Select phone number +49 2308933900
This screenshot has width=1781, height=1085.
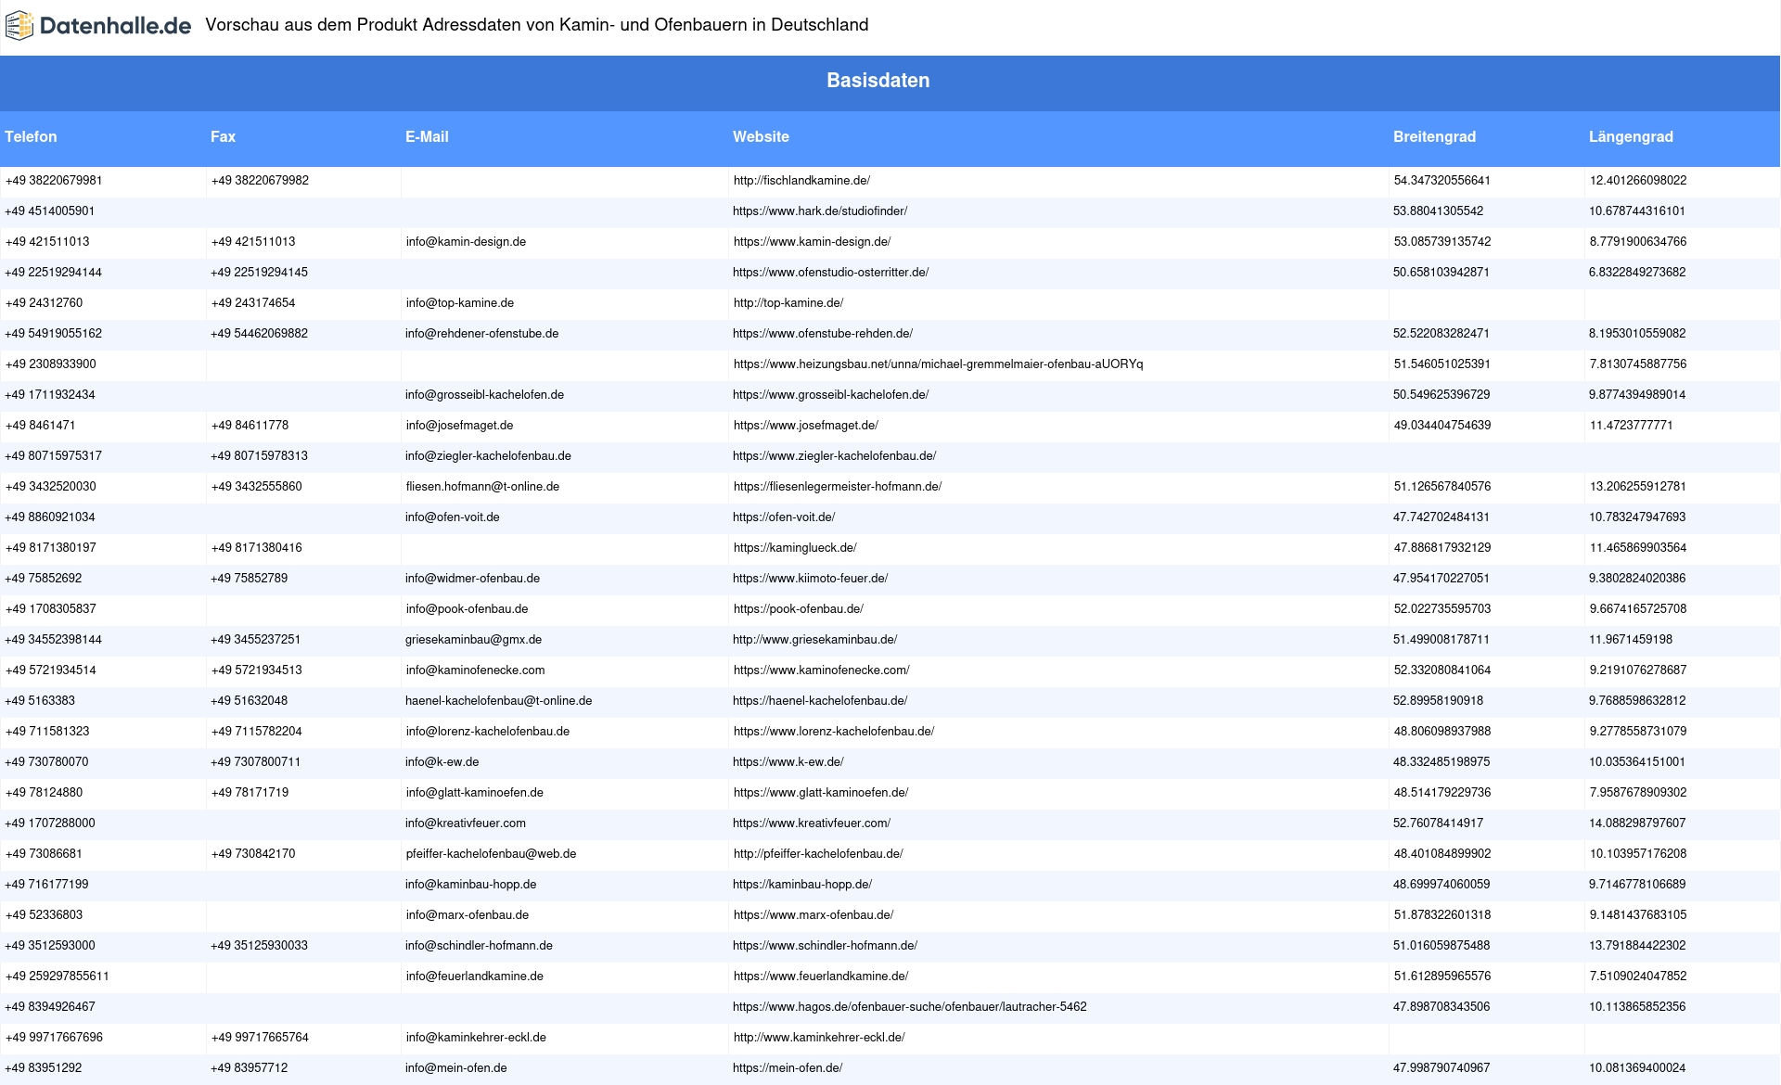(x=50, y=364)
